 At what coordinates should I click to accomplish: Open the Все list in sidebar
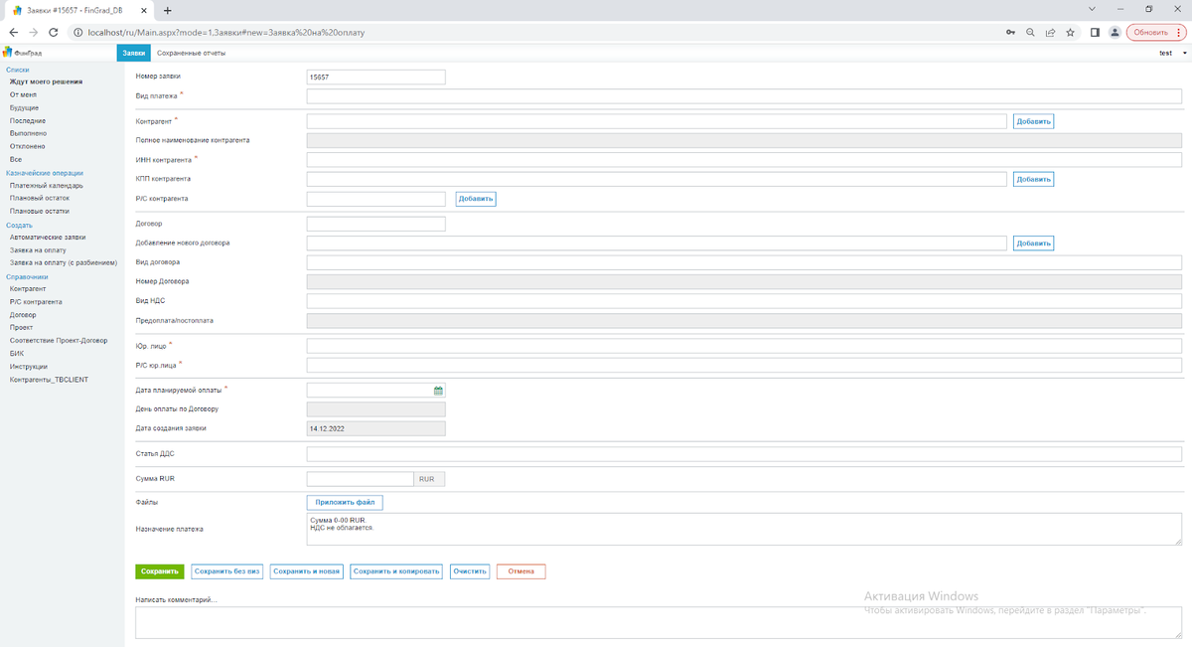[x=16, y=159]
